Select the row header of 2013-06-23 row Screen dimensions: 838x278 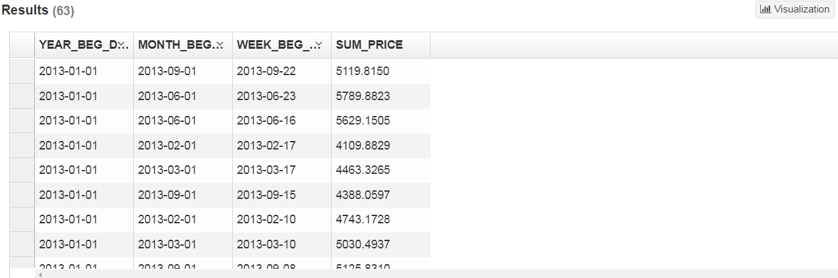(x=22, y=96)
